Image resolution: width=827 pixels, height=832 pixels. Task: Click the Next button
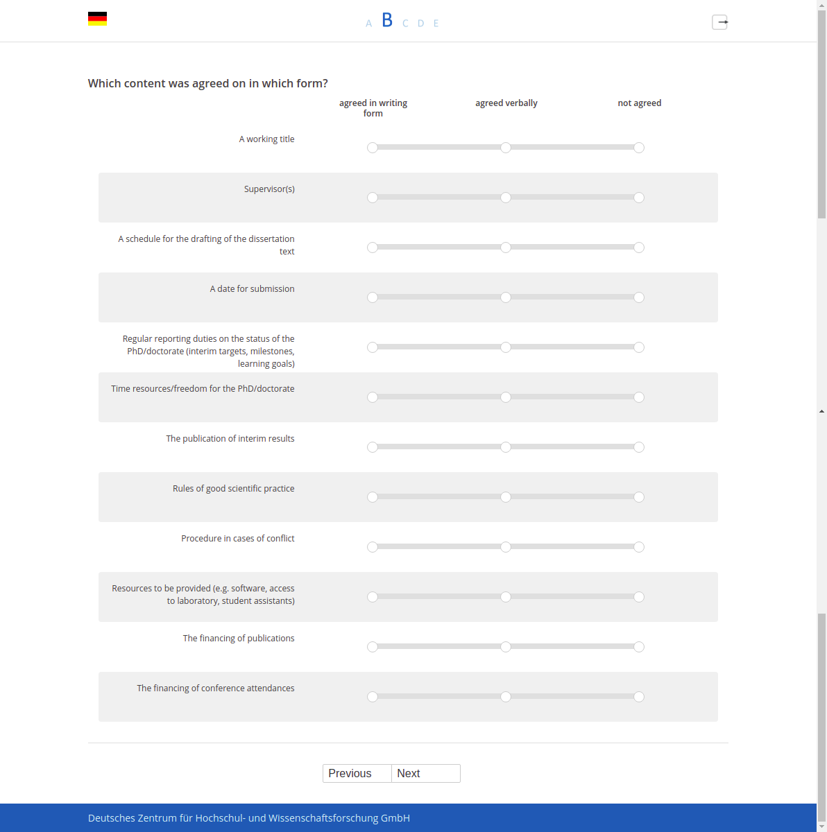click(x=426, y=774)
